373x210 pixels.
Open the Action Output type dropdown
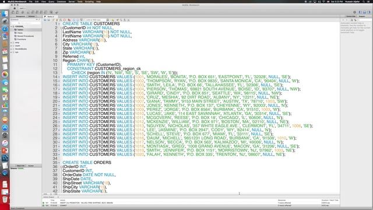click(x=51, y=197)
